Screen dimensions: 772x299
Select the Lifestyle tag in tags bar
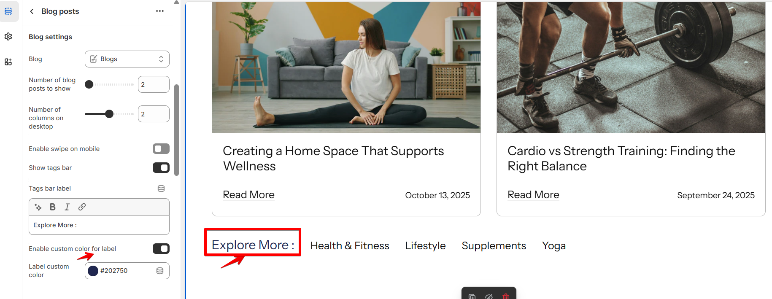tap(425, 245)
